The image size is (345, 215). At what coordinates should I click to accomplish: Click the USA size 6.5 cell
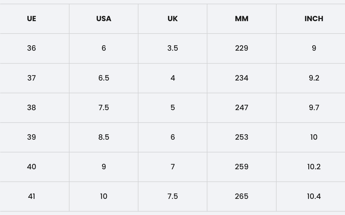(103, 78)
